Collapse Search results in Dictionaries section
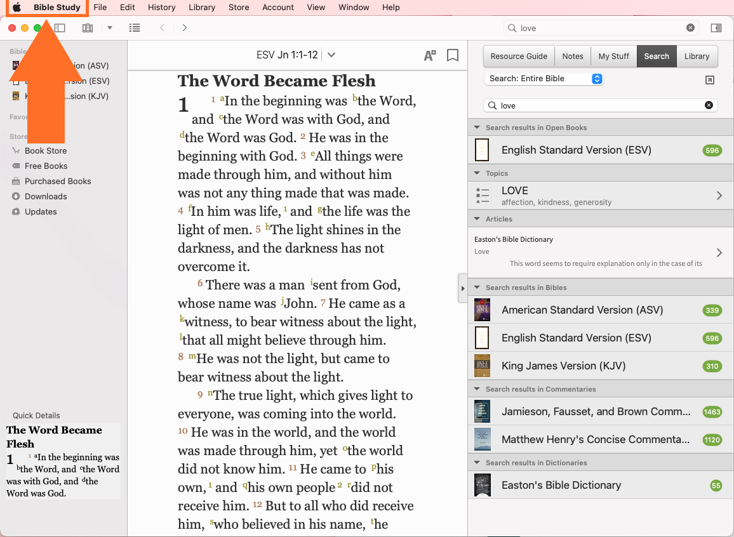 tap(477, 462)
